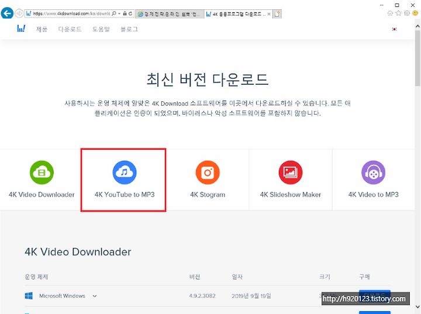Click the 2019년 9월 19일 date cell
421x314 pixels.
tap(251, 296)
